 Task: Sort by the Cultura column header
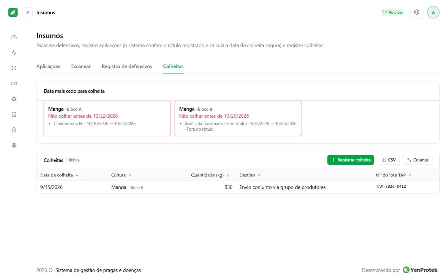pyautogui.click(x=121, y=175)
